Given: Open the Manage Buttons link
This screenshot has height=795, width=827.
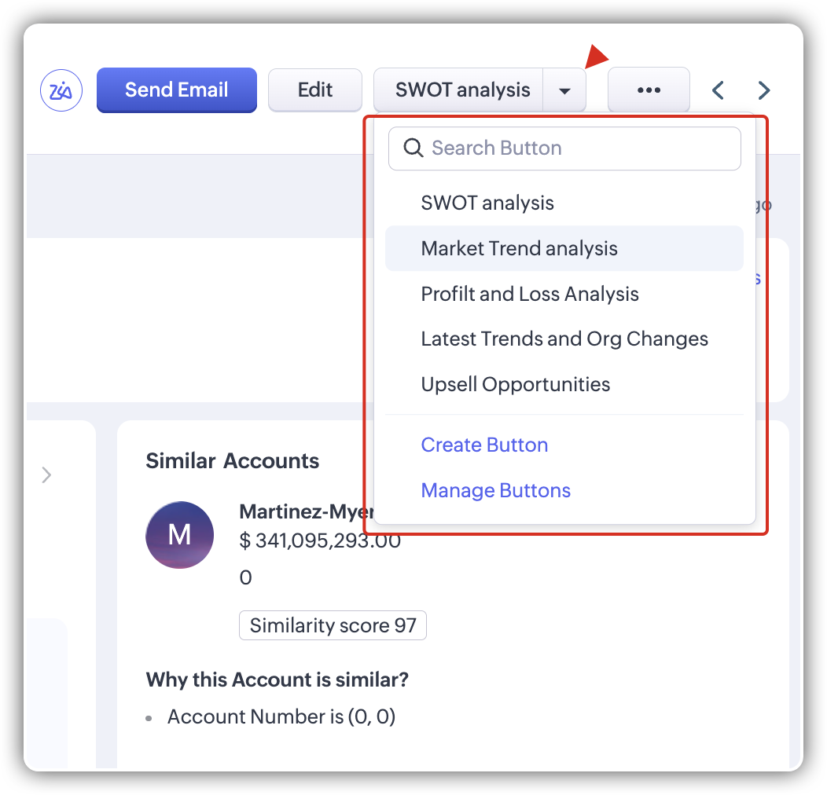Looking at the screenshot, I should pos(496,490).
